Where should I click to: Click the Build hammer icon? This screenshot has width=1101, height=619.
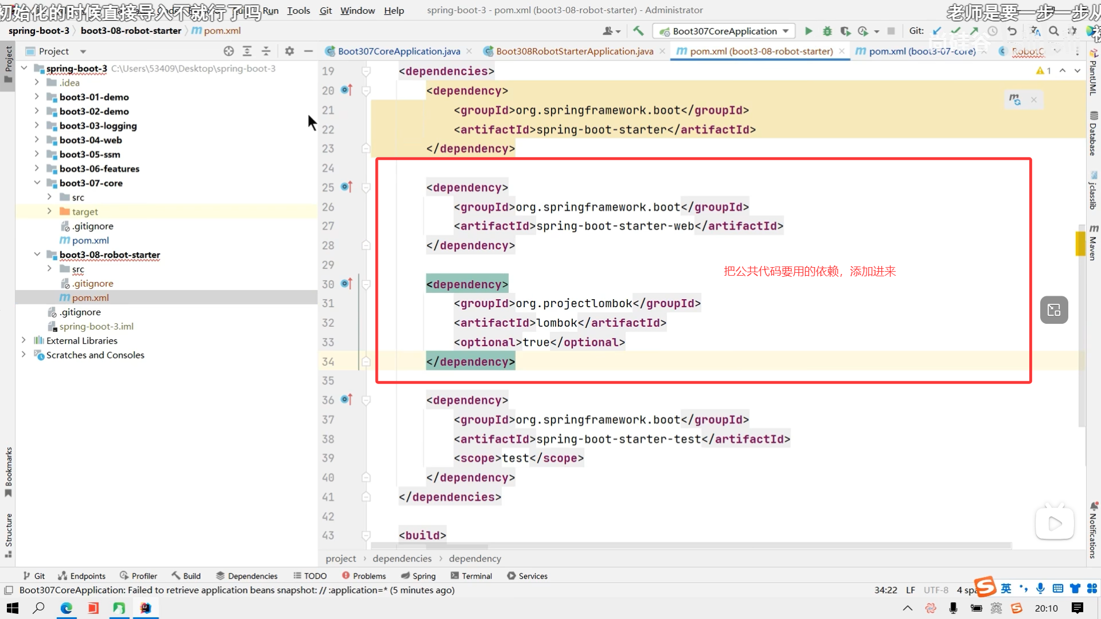pos(638,31)
